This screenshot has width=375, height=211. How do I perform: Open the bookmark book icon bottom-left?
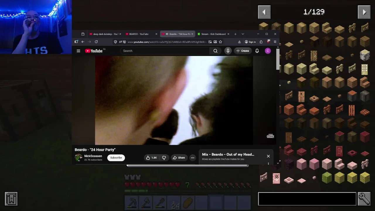click(x=11, y=199)
